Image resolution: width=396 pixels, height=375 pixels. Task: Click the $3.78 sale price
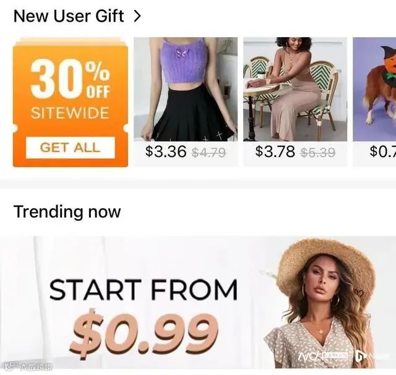click(275, 151)
